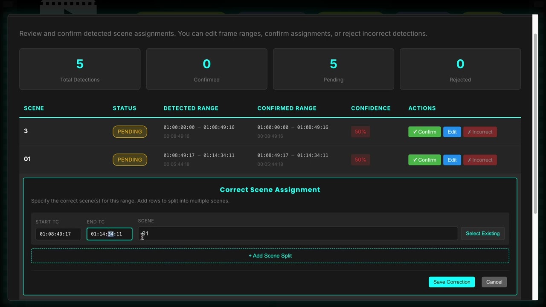Click scene 01 confirmed range timecode
546x307 pixels.
tap(293, 156)
